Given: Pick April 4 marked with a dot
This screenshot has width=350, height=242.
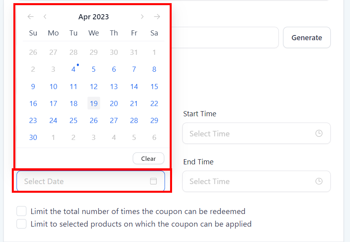Looking at the screenshot, I should 74,69.
